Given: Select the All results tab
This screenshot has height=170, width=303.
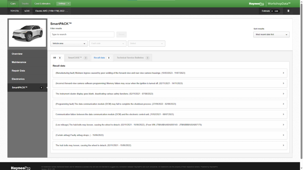Looking at the screenshot, I should pos(57,58).
